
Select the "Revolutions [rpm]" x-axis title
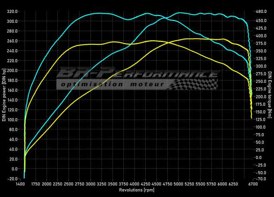[136, 190]
